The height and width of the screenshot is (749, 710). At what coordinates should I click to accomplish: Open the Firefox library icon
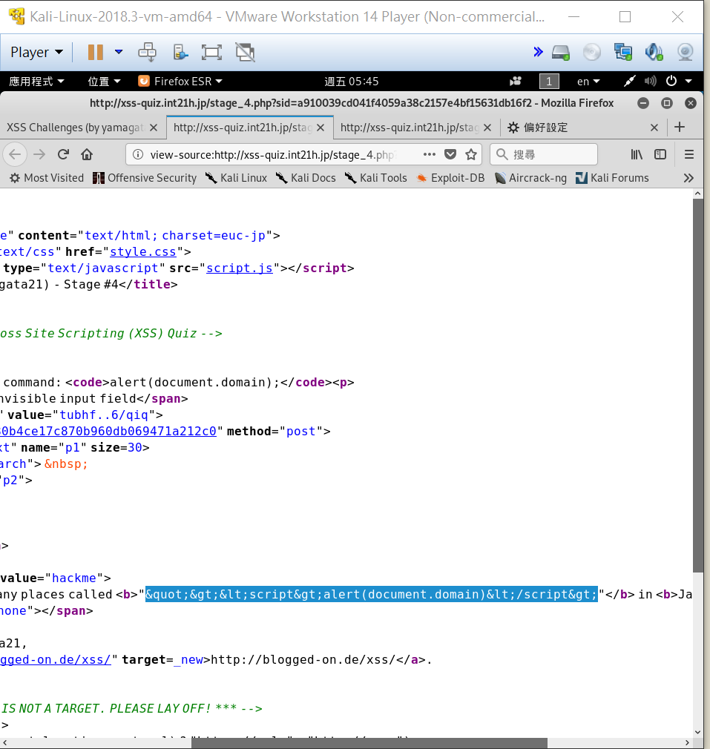(x=637, y=154)
